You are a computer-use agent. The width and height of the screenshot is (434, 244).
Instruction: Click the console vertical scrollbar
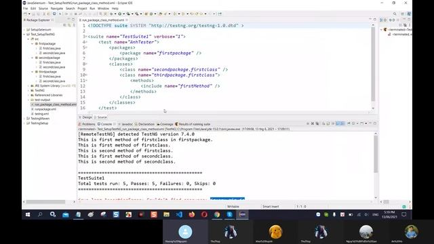[x=376, y=155]
